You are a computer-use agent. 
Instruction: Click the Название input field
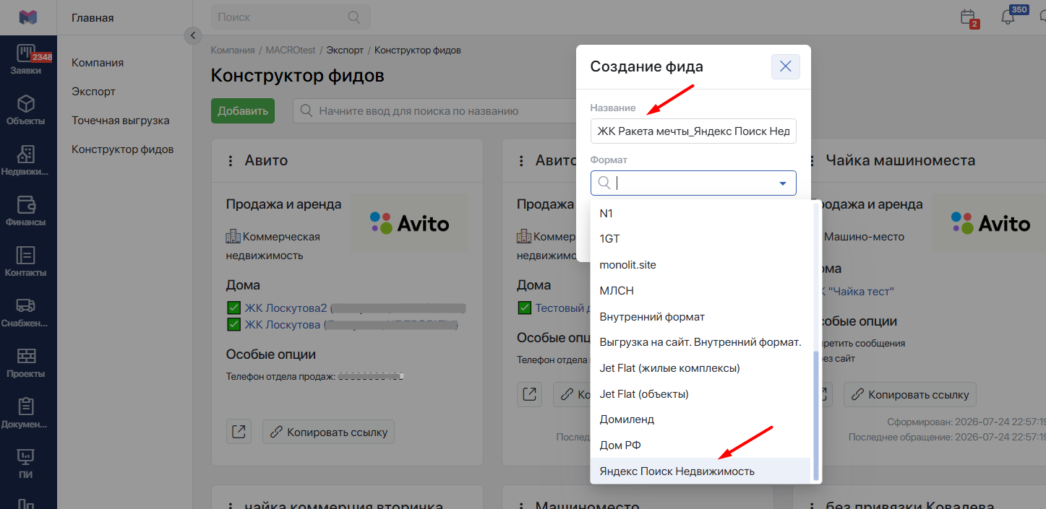click(x=693, y=131)
